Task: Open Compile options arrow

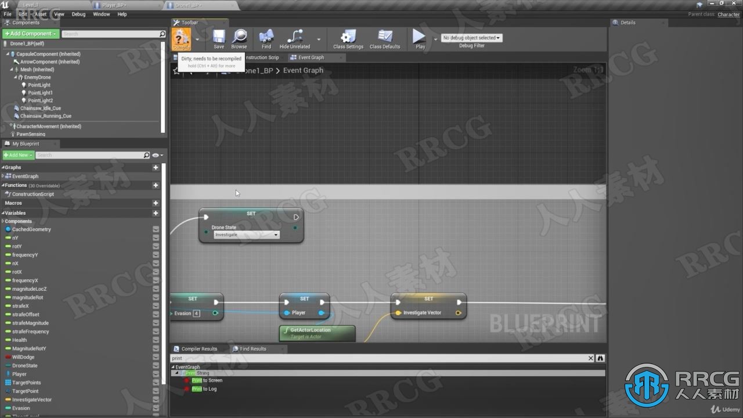Action: [x=197, y=39]
